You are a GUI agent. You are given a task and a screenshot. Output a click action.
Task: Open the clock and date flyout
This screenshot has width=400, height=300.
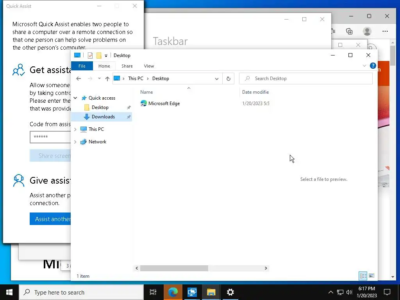366,292
